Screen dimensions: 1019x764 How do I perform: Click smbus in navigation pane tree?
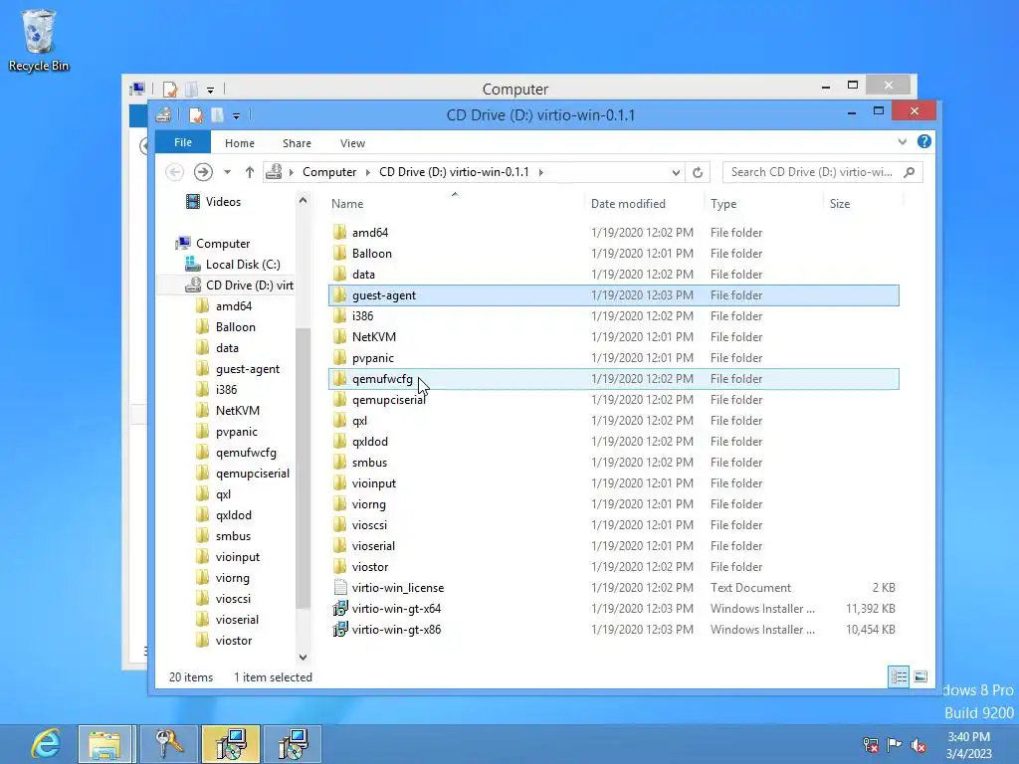pyautogui.click(x=233, y=536)
